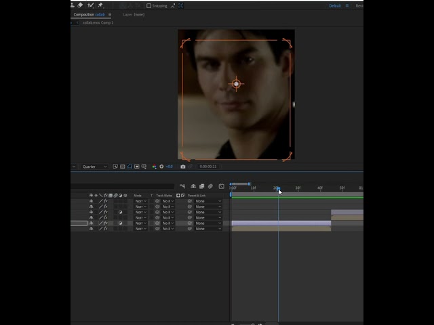Toggle the quality switch on the fourth layer
Viewport: 434px width, 325px height.
[x=101, y=218]
